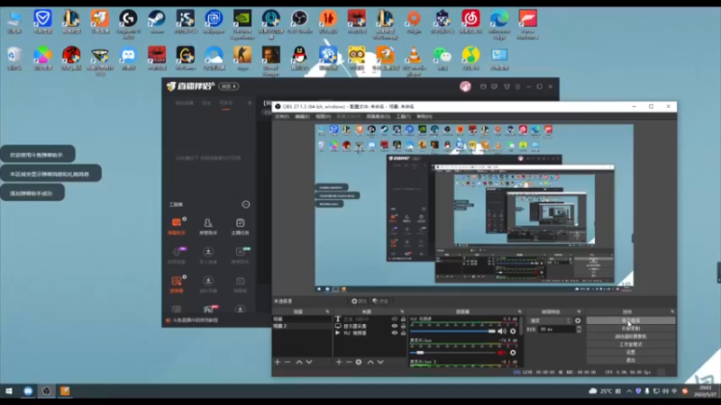Open Steam desktop shortcut
This screenshot has width=721, height=405.
click(157, 22)
